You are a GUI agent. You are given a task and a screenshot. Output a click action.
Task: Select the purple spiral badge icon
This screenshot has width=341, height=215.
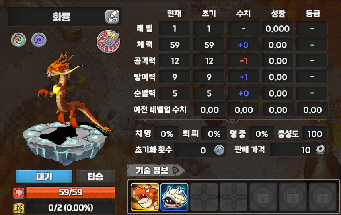point(39,40)
